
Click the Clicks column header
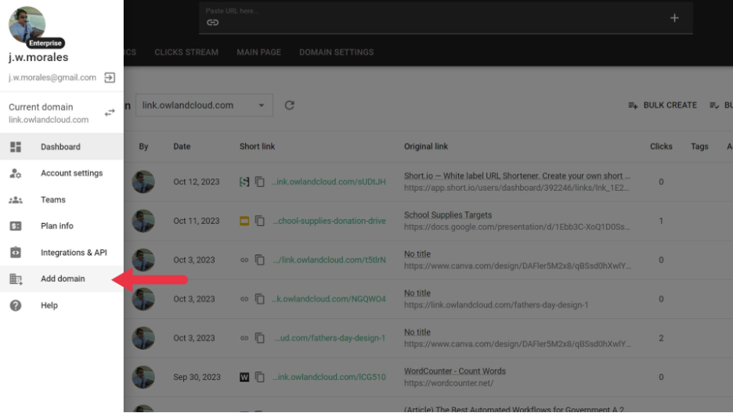pos(661,146)
